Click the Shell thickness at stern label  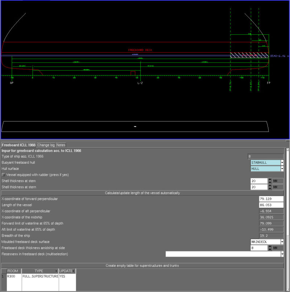coord(19,187)
